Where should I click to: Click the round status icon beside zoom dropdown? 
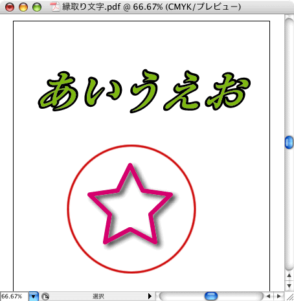click(x=45, y=296)
